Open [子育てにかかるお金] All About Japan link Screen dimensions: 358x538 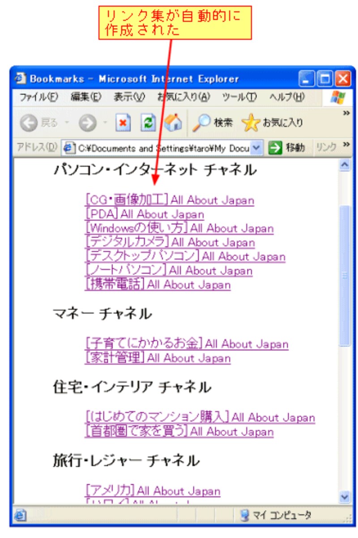(x=187, y=344)
